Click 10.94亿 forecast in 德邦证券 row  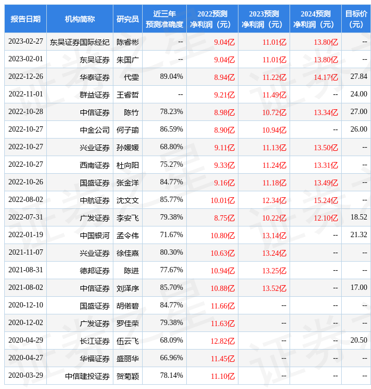pos(222,271)
